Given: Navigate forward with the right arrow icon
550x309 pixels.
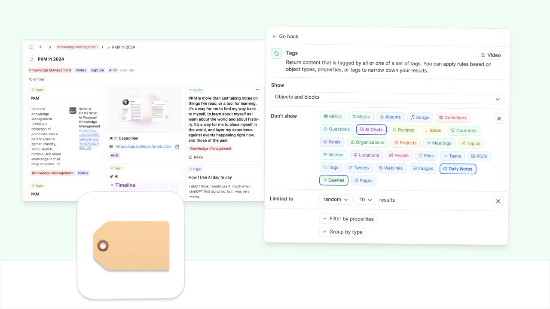Looking at the screenshot, I should (x=49, y=47).
